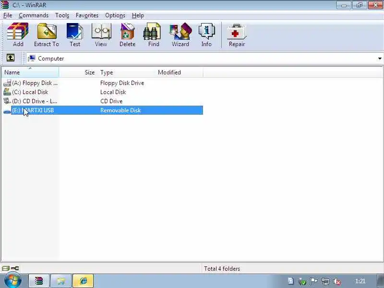Click the Removable Disk type cell
Image resolution: width=384 pixels, height=288 pixels.
(x=120, y=110)
